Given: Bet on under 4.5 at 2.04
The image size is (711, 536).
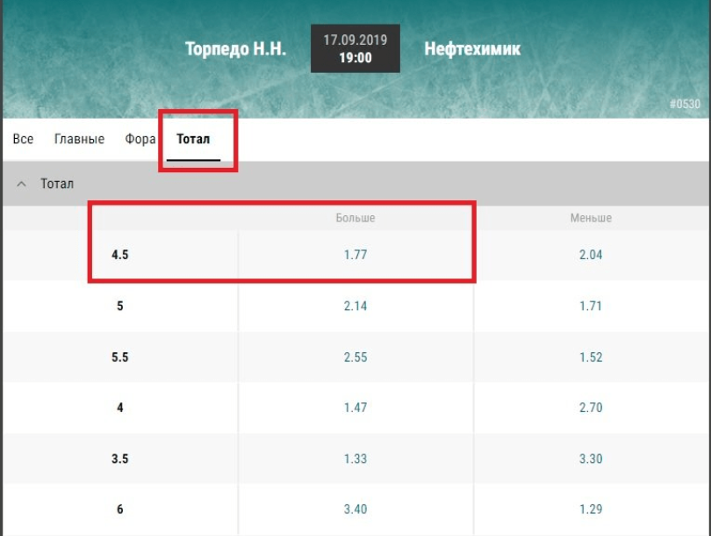Looking at the screenshot, I should coord(591,255).
